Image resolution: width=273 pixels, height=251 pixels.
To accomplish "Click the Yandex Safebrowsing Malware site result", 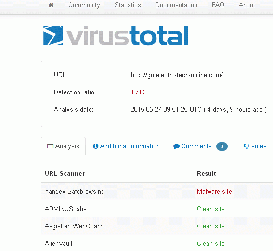I will [x=214, y=191].
